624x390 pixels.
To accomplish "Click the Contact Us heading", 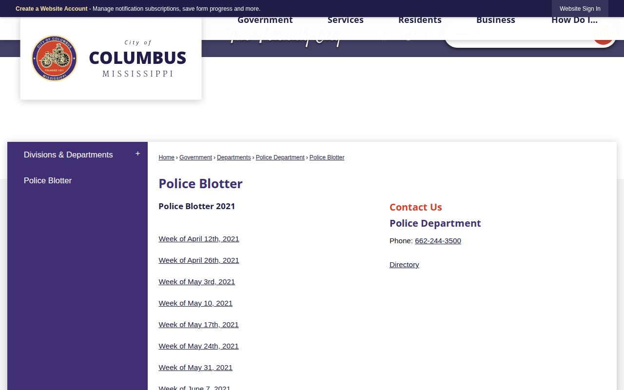I will tap(416, 207).
